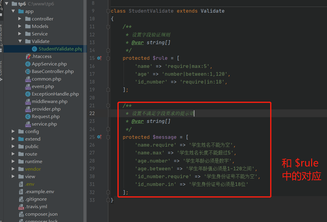This screenshot has width=327, height=222.
Task: Click the .htaccess file icon
Action: pos(28,56)
